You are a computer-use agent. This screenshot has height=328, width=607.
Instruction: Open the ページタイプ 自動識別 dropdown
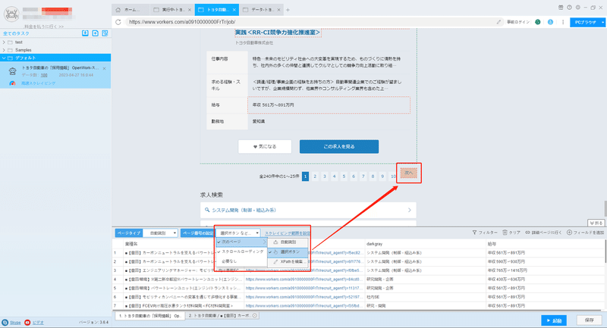click(160, 233)
